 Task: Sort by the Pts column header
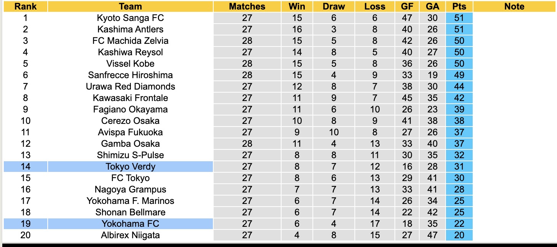point(459,6)
